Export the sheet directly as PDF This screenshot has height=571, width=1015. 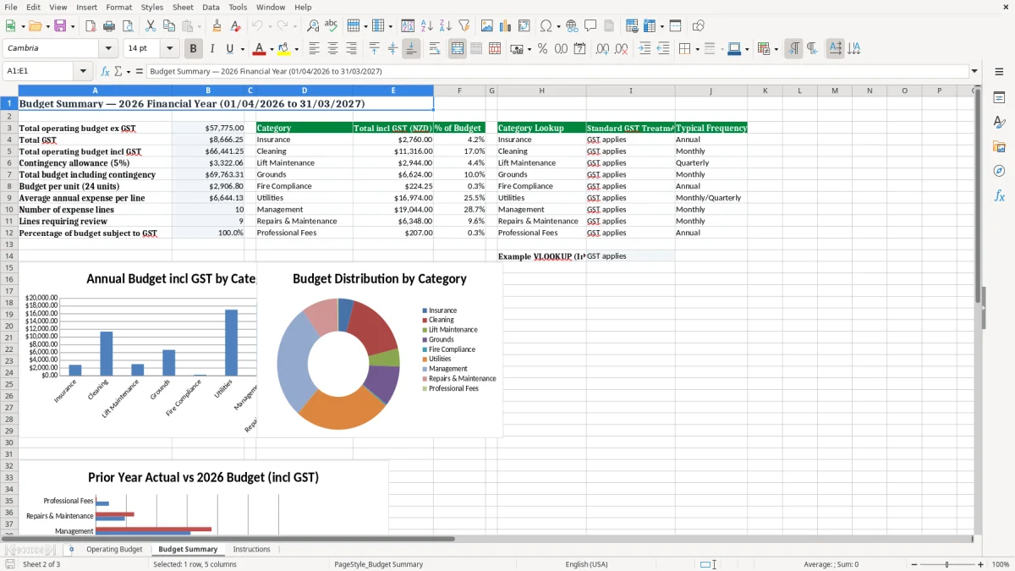tap(90, 26)
